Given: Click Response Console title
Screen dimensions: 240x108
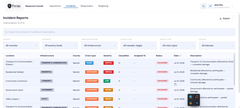Looking at the screenshot, I should click(x=34, y=6).
